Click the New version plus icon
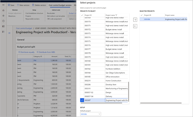The image size is (193, 117). (x=18, y=5)
